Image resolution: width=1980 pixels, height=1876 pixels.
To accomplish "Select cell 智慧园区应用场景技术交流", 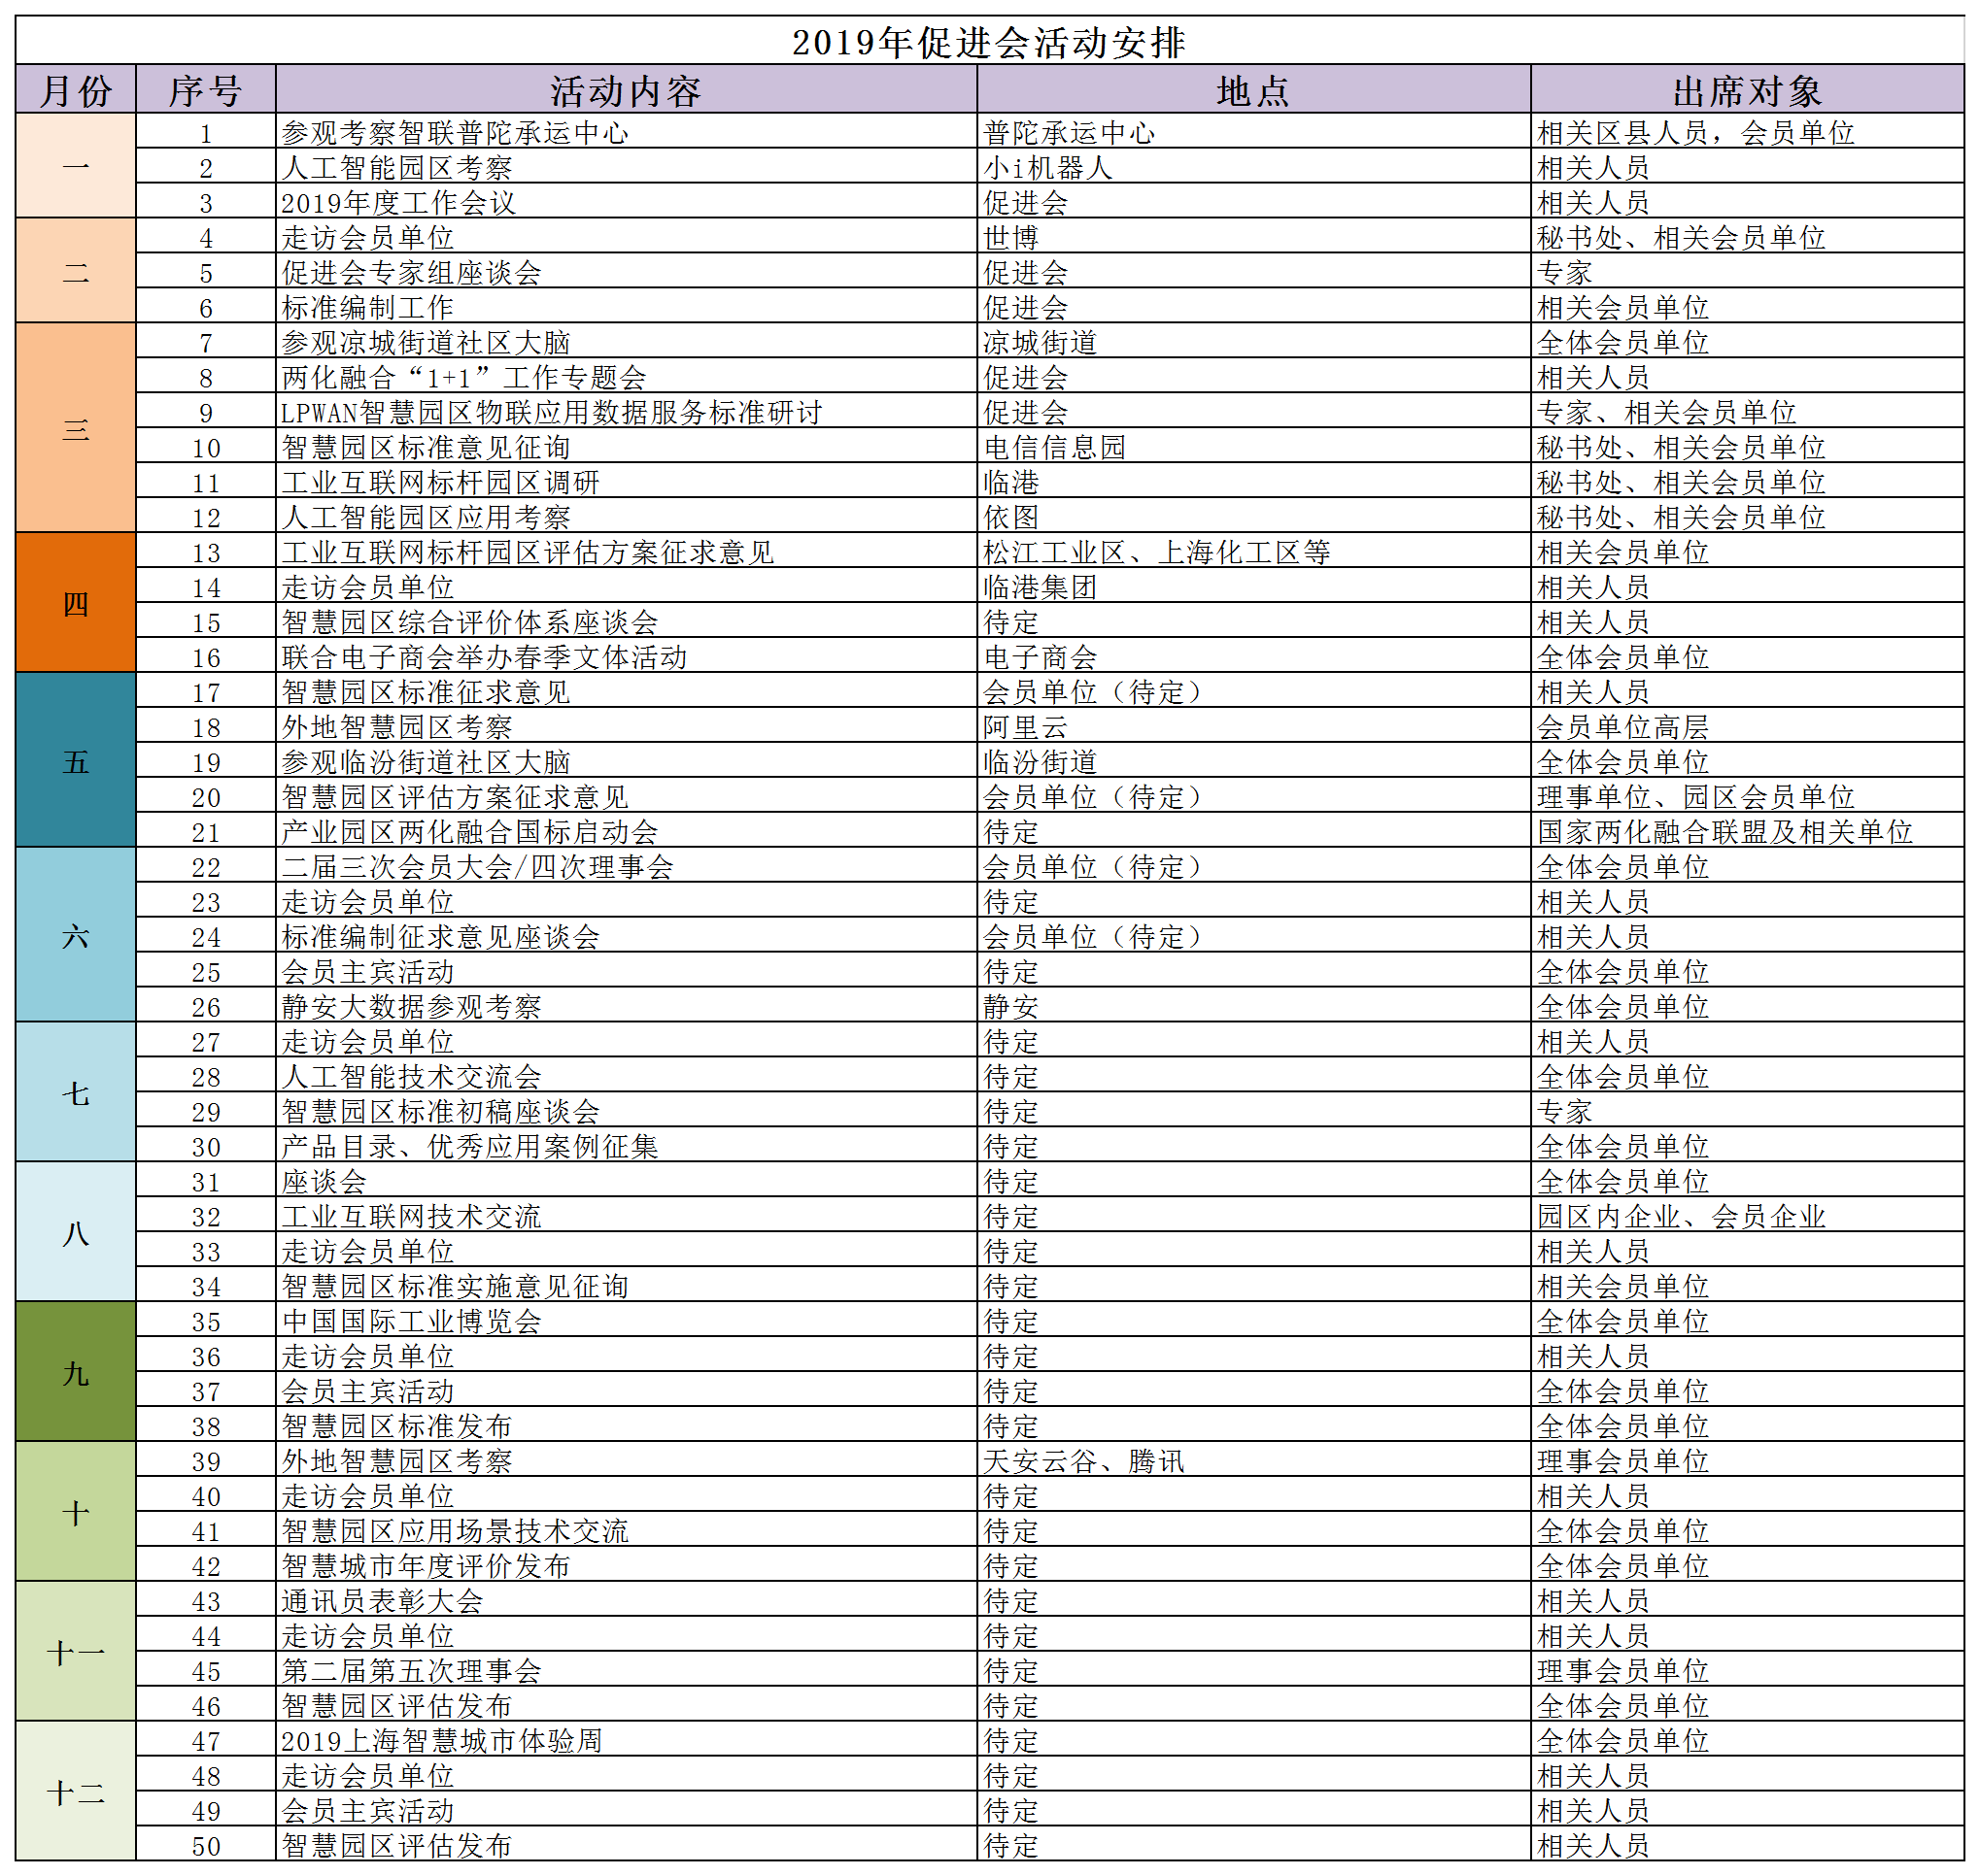I will coord(627,1530).
